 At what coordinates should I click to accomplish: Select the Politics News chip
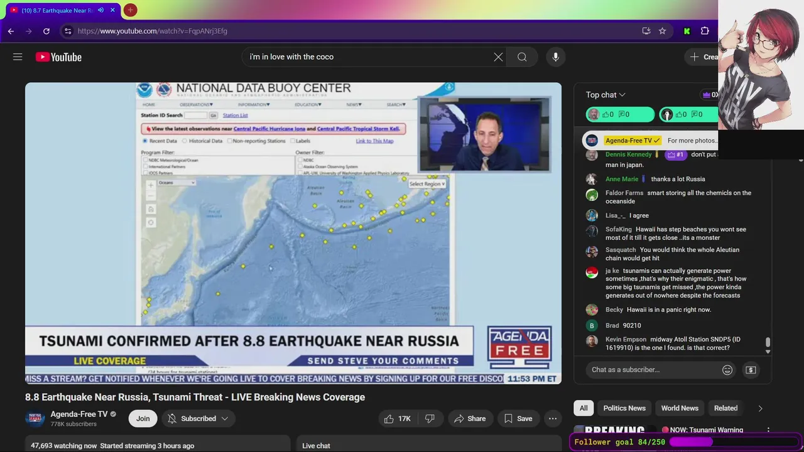tap(624, 408)
